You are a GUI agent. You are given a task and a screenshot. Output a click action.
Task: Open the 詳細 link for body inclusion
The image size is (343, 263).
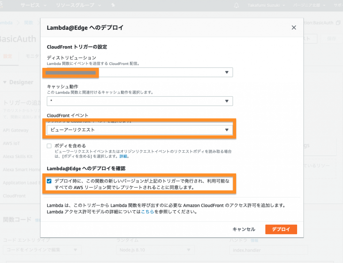123,156
